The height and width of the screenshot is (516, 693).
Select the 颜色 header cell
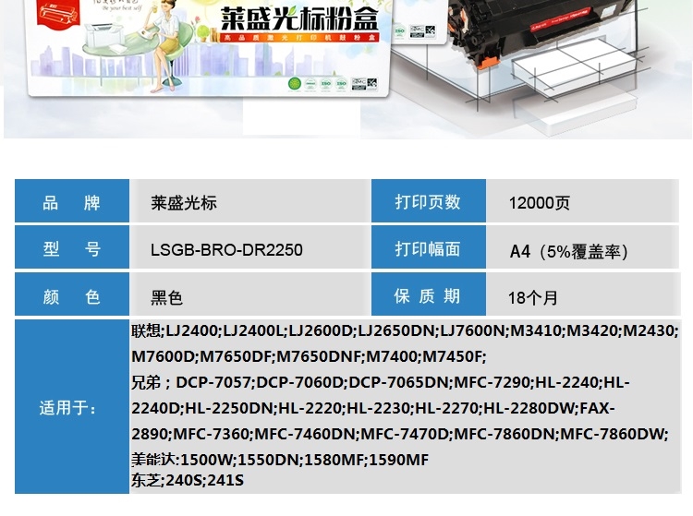click(71, 297)
